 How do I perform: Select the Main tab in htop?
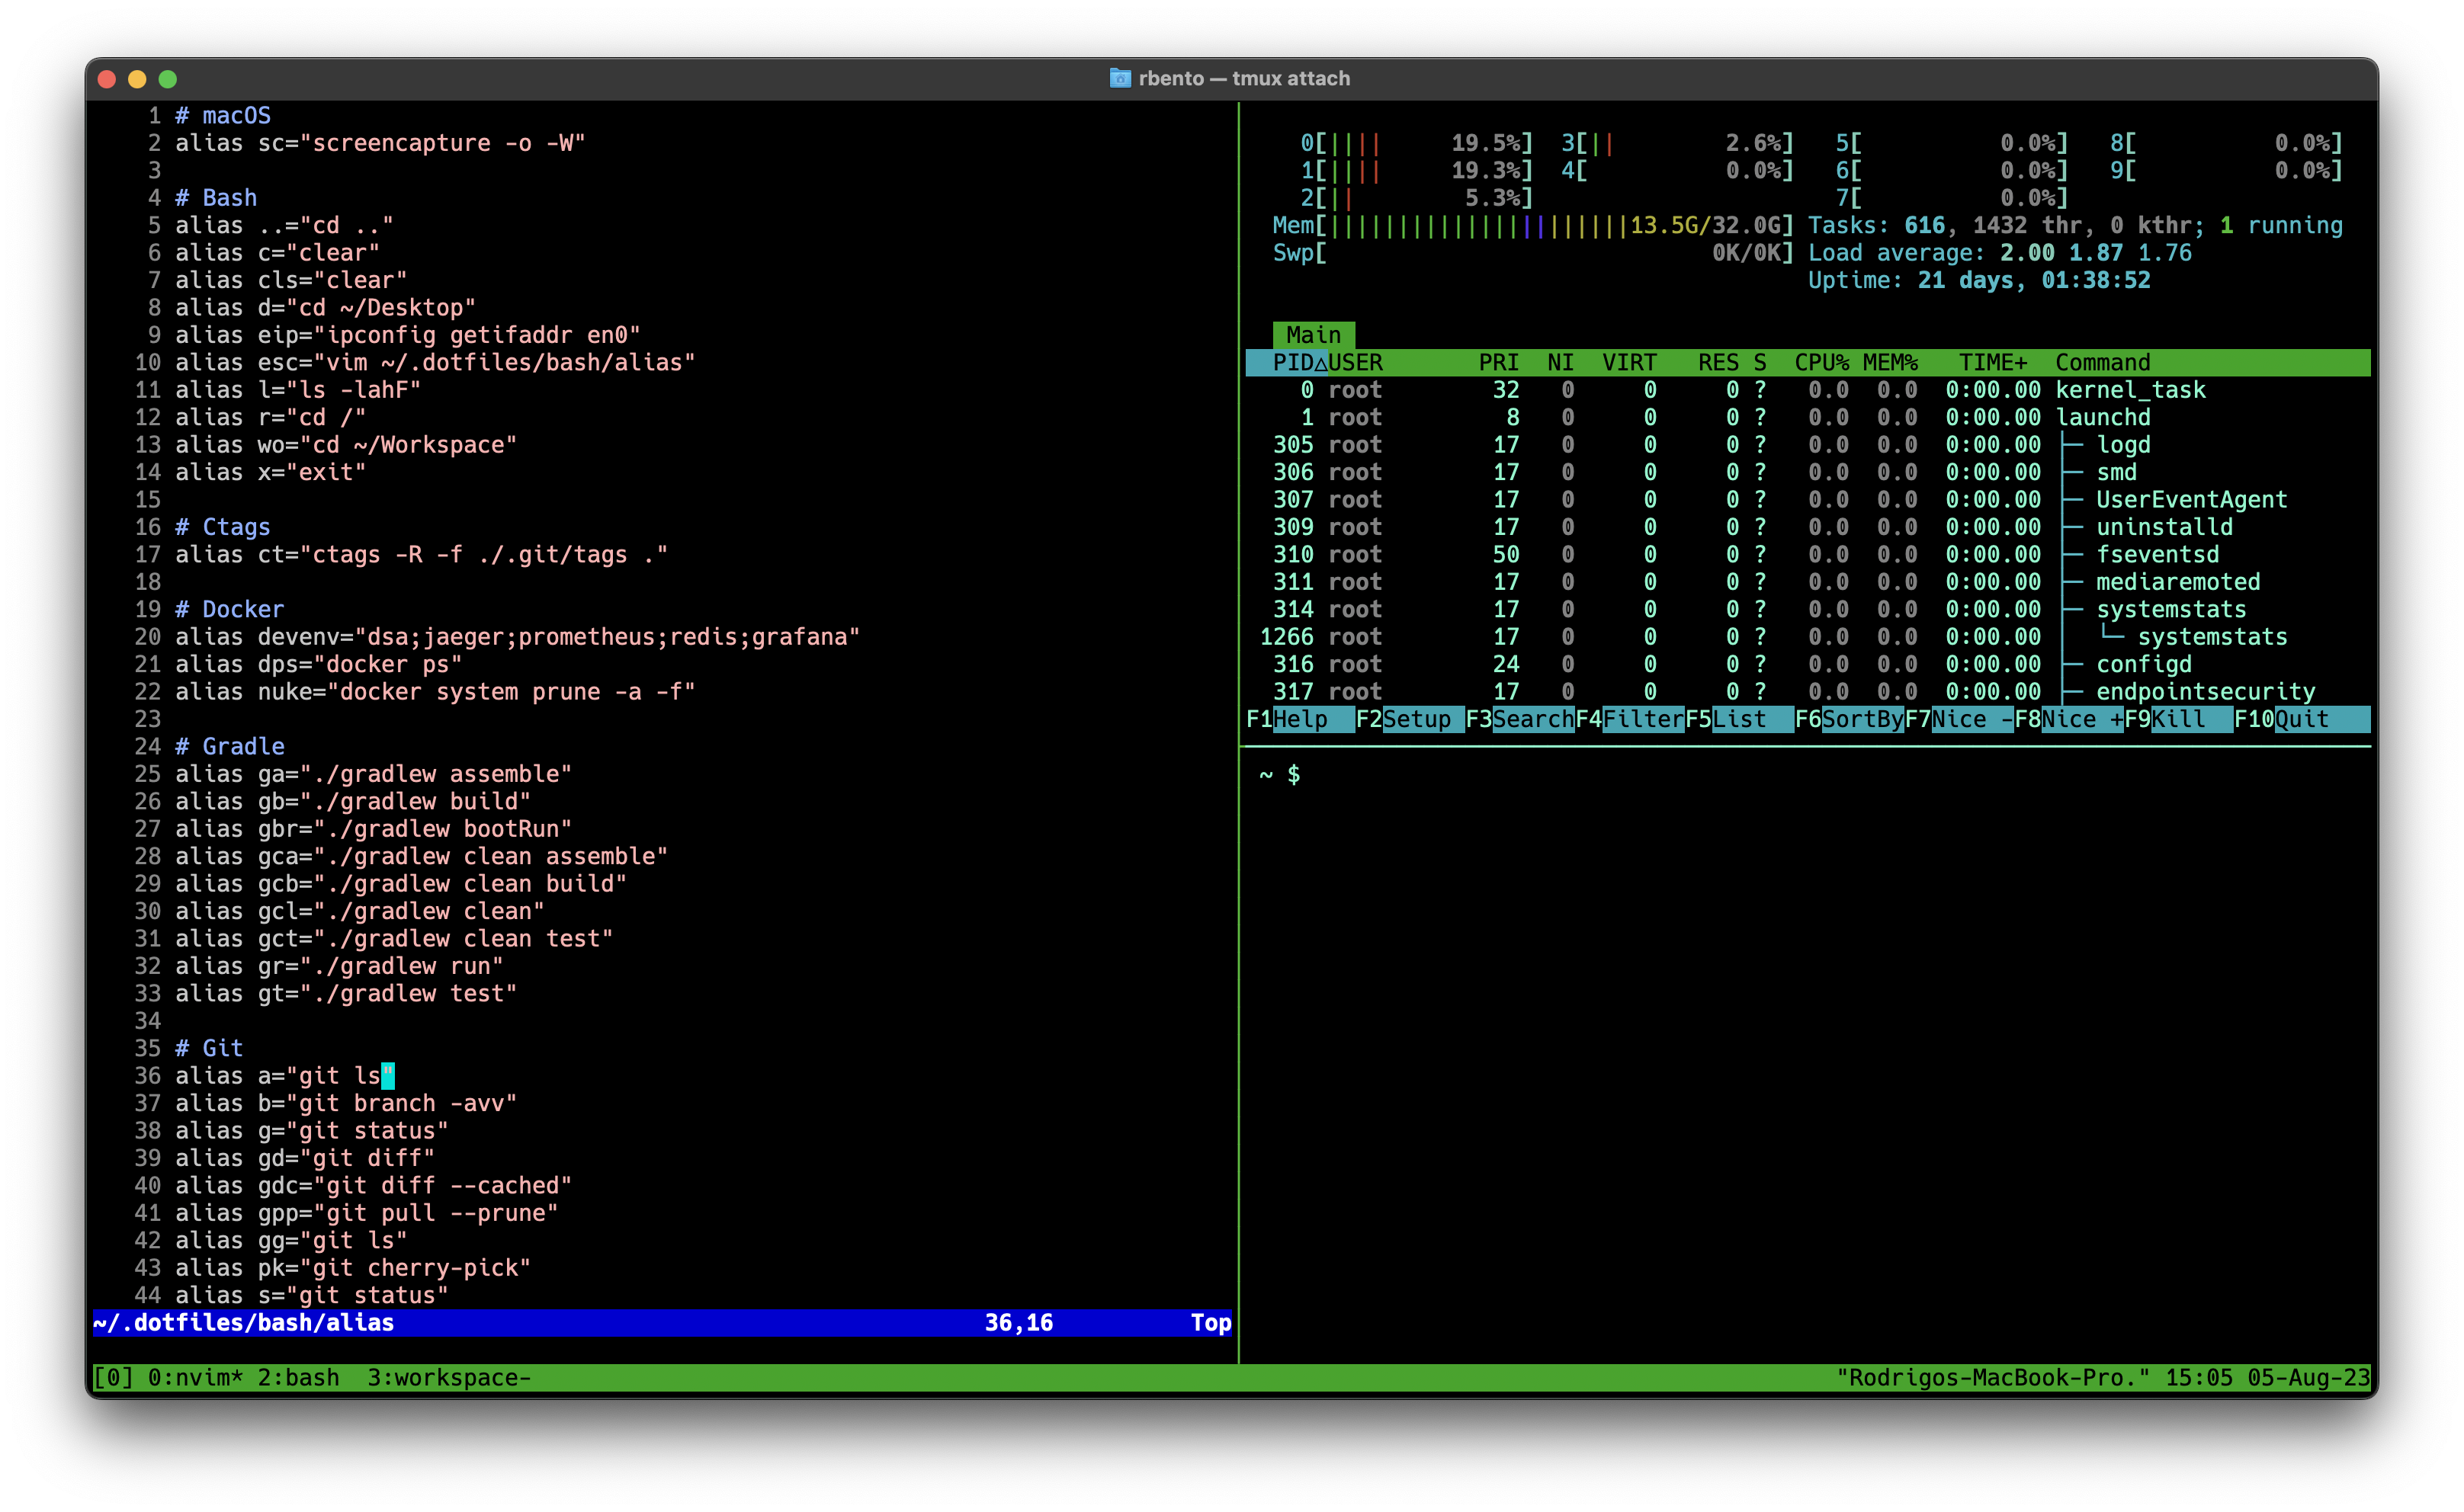1314,335
